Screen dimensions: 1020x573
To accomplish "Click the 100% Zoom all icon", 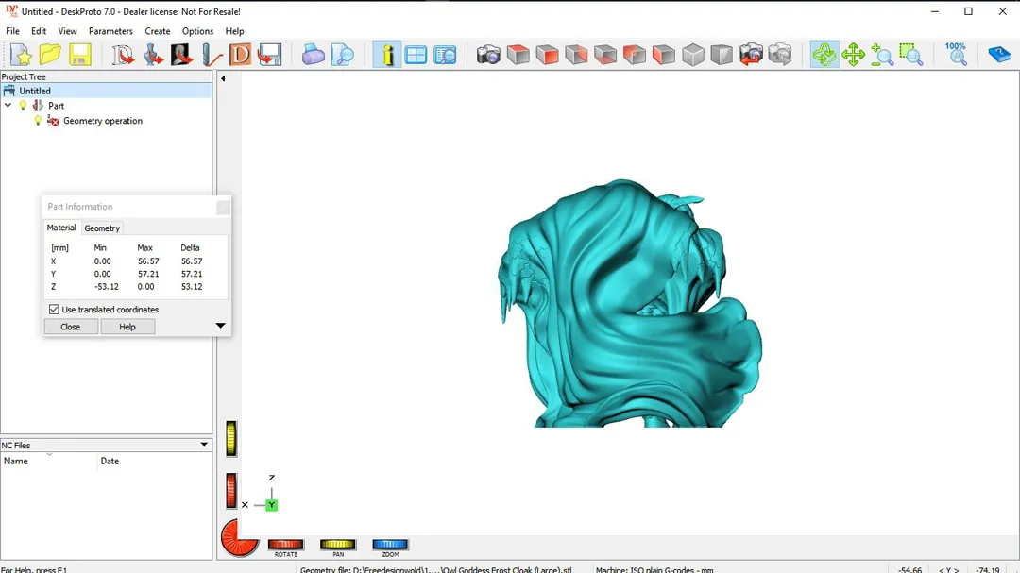I will point(956,55).
